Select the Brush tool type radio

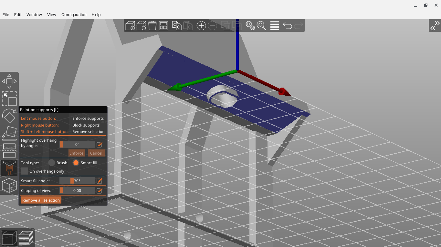pyautogui.click(x=52, y=163)
